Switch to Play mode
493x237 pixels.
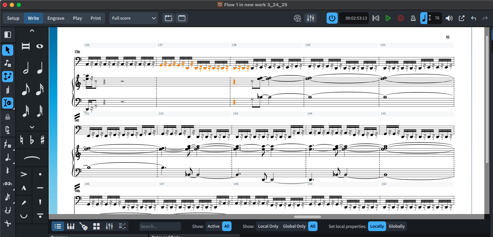(77, 18)
